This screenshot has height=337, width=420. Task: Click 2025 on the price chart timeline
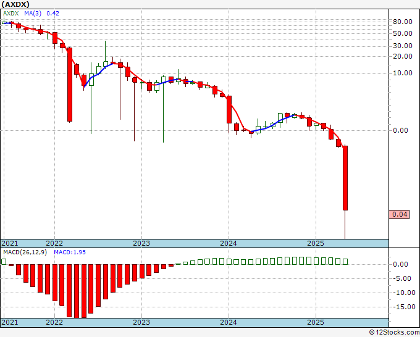[x=316, y=243]
